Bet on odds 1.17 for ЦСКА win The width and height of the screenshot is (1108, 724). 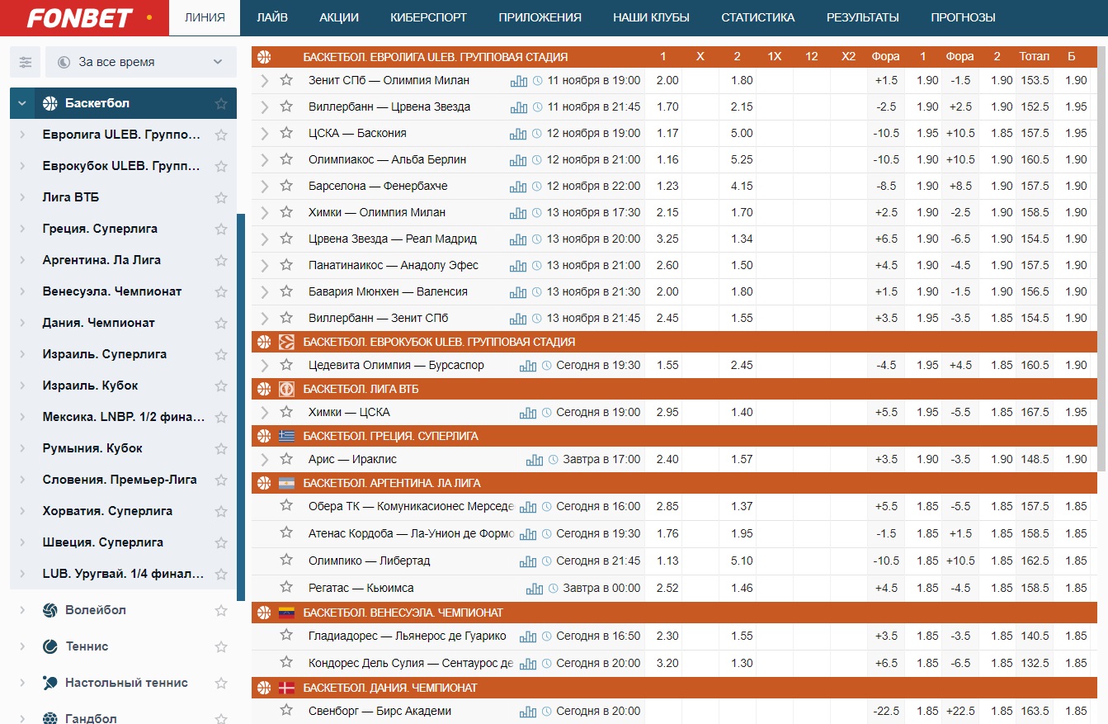[667, 133]
